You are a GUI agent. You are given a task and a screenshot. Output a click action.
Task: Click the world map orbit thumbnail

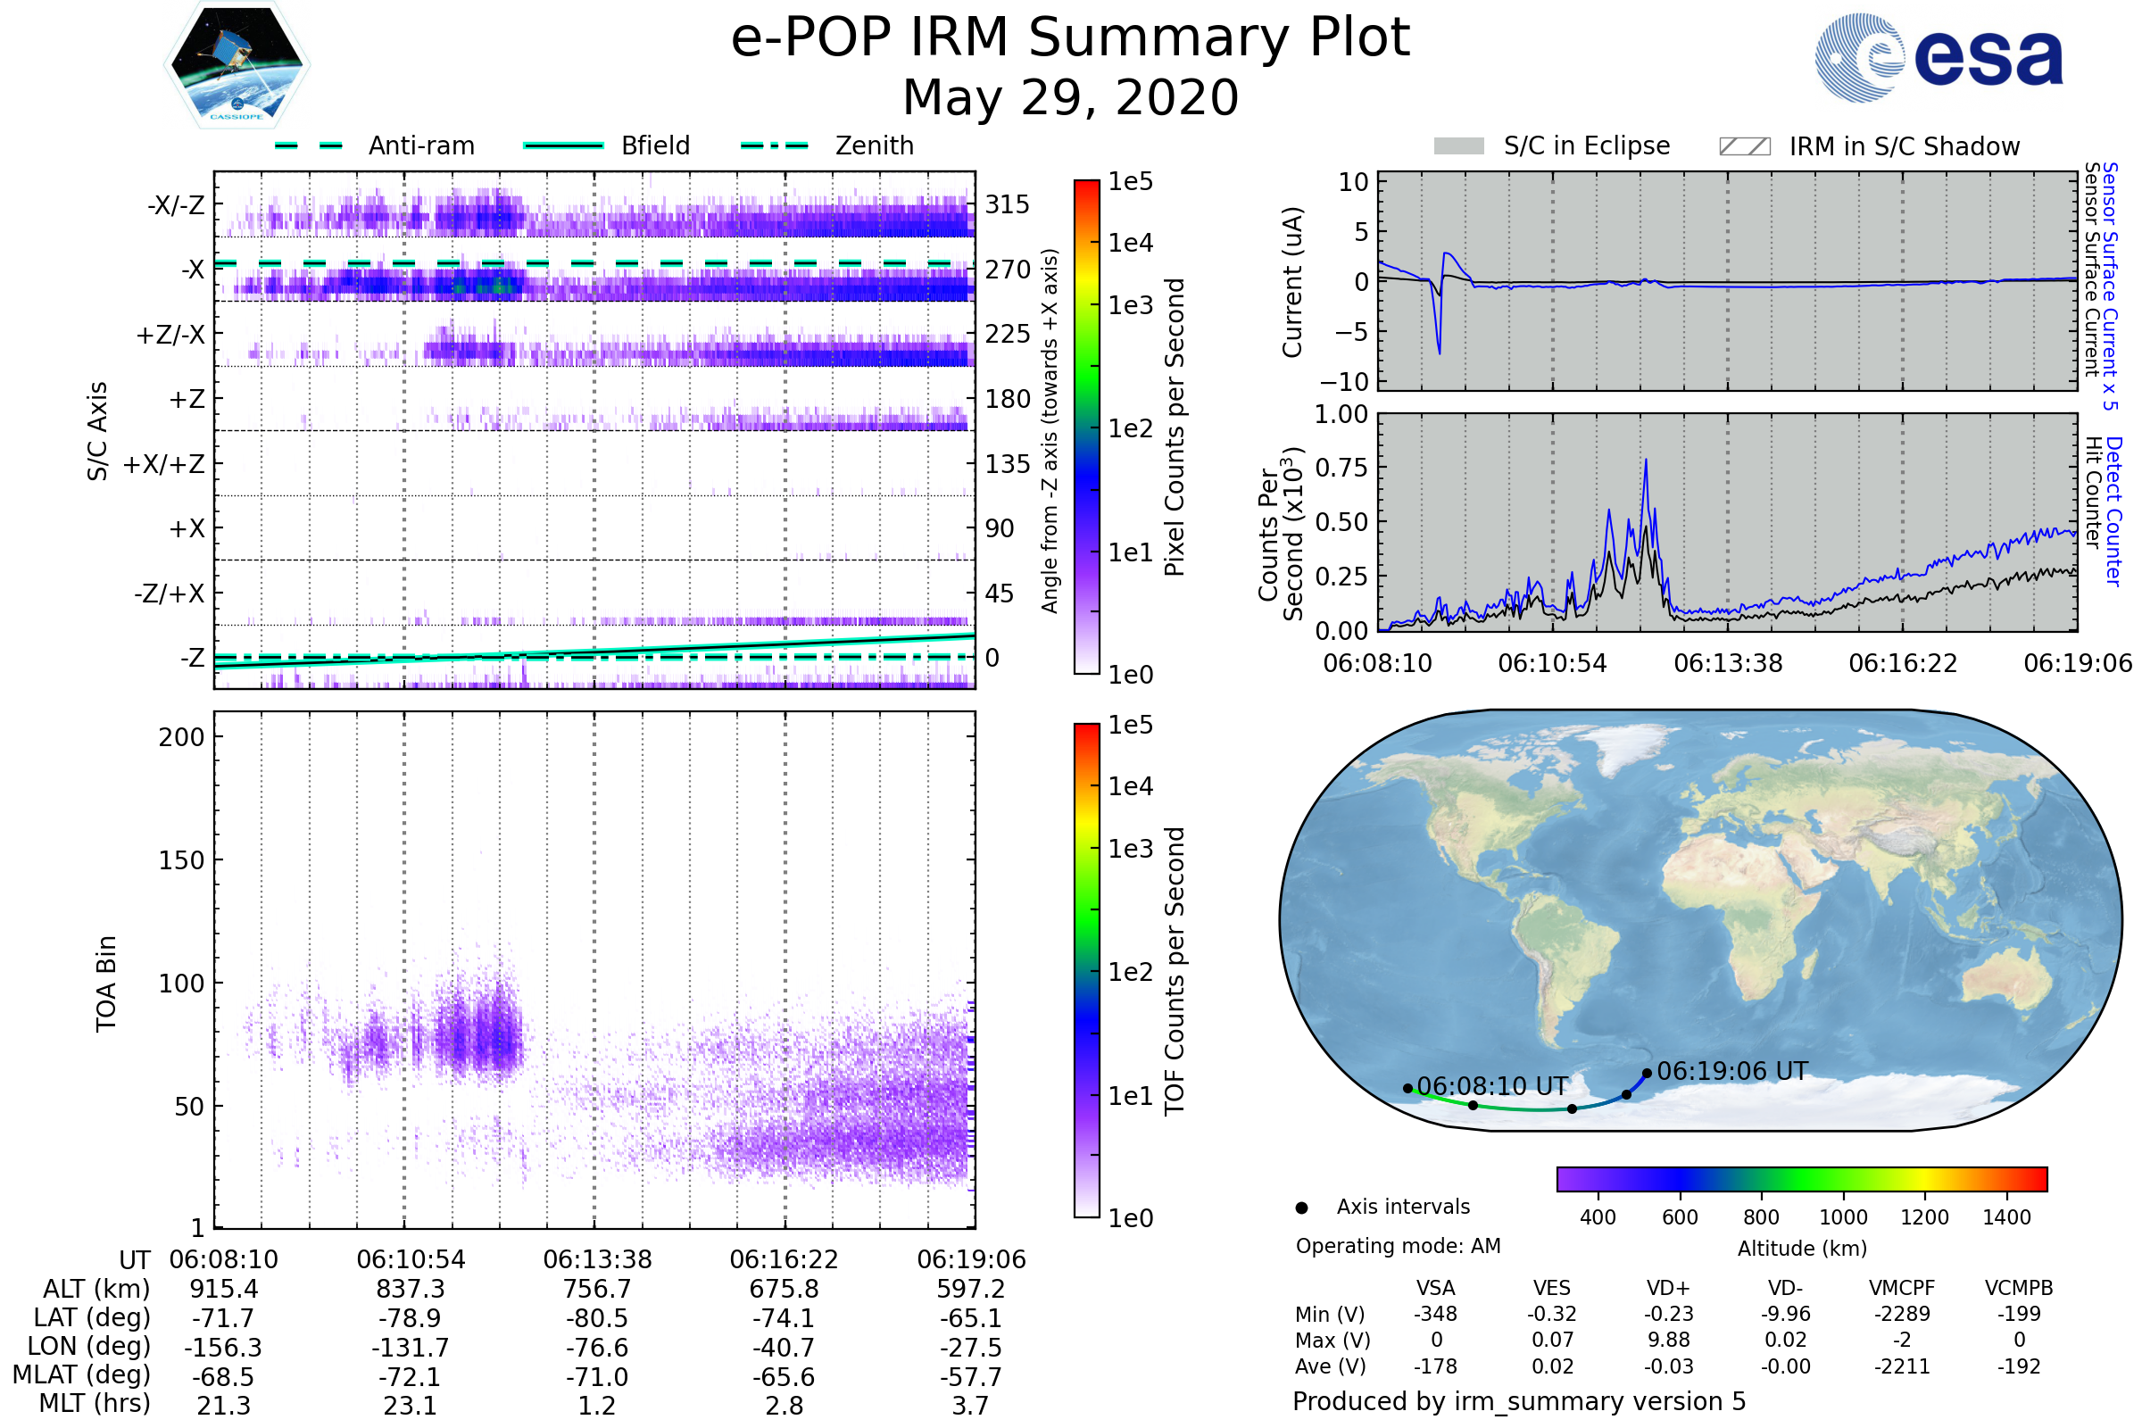coord(1699,920)
